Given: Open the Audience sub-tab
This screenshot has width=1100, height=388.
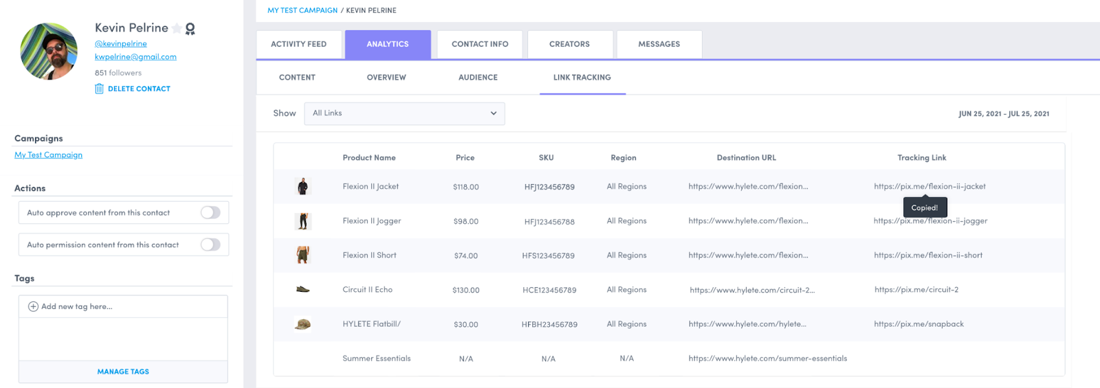Looking at the screenshot, I should 478,78.
